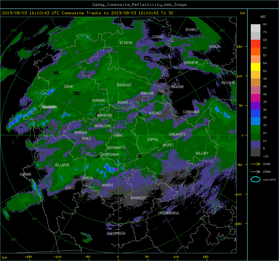Select the red swatch in the dBZ scale

255,43
